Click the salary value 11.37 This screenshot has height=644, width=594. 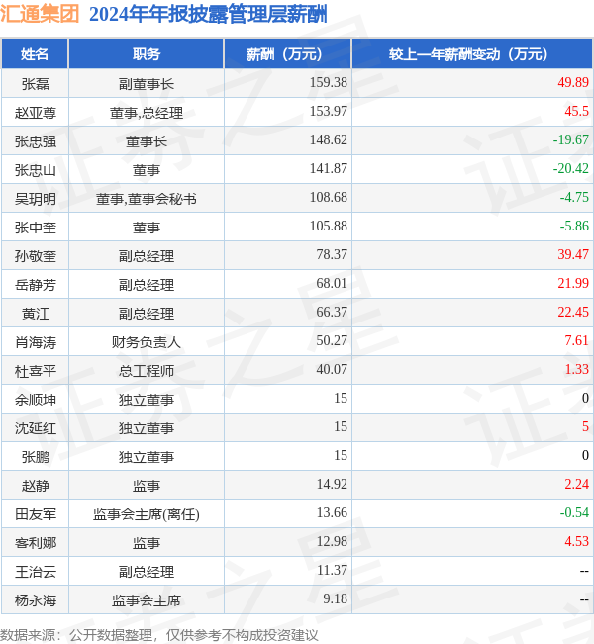[x=332, y=570]
